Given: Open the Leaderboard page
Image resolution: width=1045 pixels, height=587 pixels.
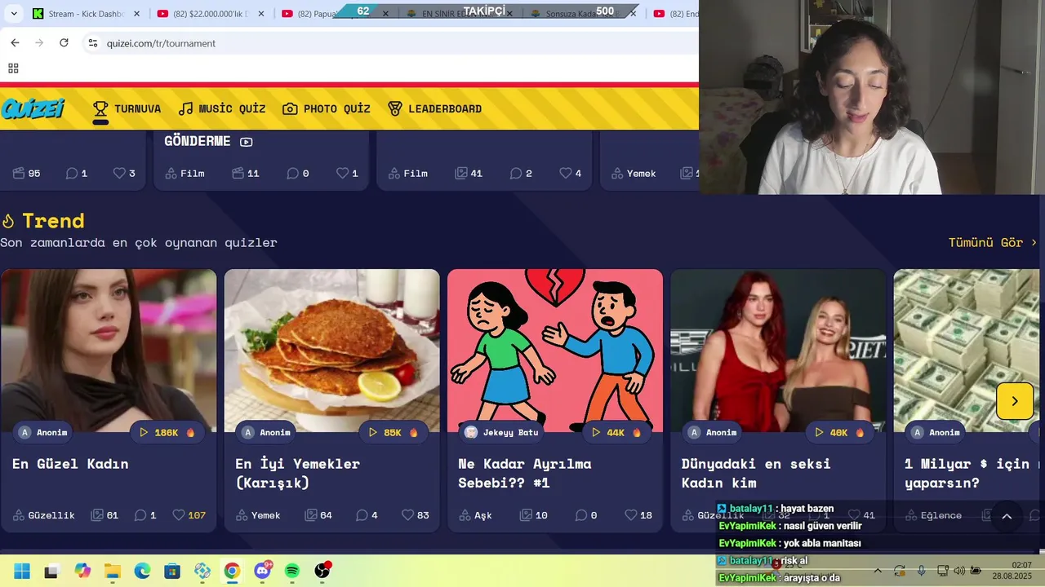Looking at the screenshot, I should tap(434, 108).
